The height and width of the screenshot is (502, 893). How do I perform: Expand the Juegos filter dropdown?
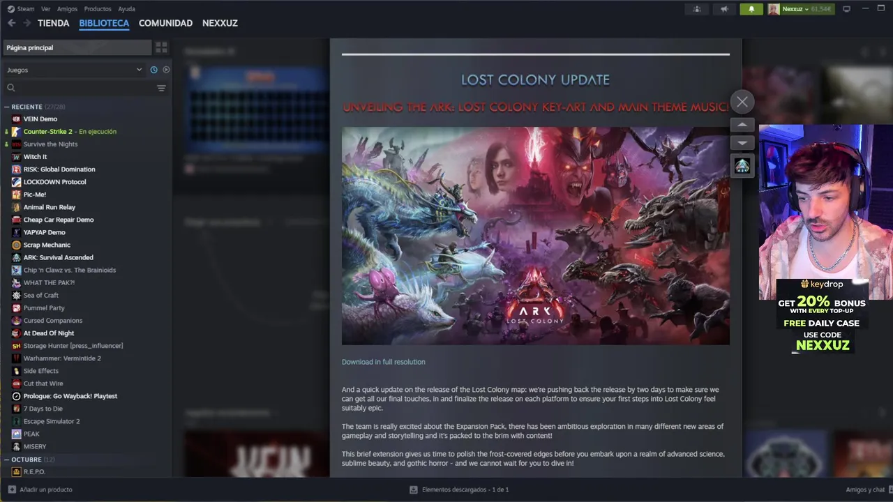point(74,70)
